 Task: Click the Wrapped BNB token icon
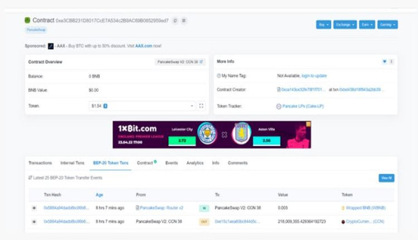point(343,208)
